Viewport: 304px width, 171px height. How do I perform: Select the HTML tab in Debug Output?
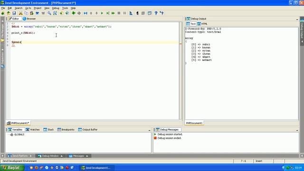point(202,24)
